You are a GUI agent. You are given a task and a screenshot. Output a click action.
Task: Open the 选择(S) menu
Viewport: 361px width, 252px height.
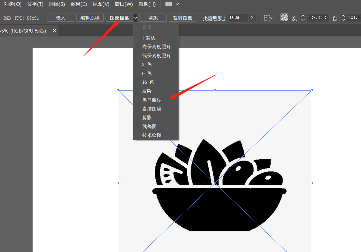(57, 4)
